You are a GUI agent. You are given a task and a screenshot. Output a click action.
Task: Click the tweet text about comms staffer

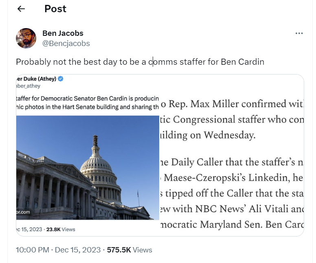pos(140,62)
